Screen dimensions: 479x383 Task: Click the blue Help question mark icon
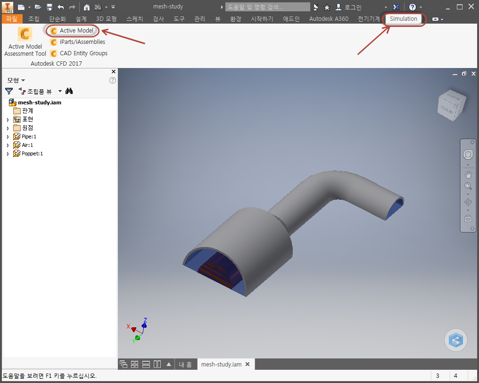point(413,7)
